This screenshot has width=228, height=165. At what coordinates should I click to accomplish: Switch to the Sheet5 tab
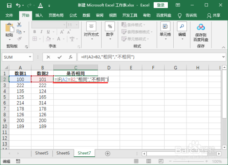tap(41, 153)
